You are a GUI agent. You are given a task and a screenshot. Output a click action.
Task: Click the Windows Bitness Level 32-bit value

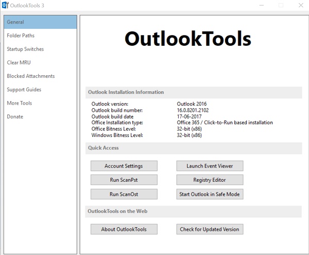click(x=189, y=135)
